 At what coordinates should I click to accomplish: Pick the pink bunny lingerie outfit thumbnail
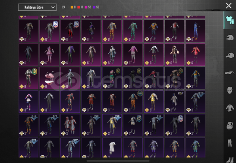(x=49, y=78)
